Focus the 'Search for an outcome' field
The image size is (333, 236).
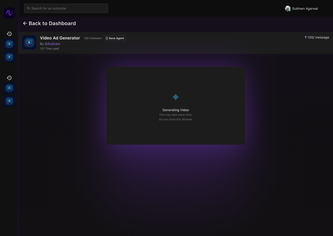pos(68,8)
